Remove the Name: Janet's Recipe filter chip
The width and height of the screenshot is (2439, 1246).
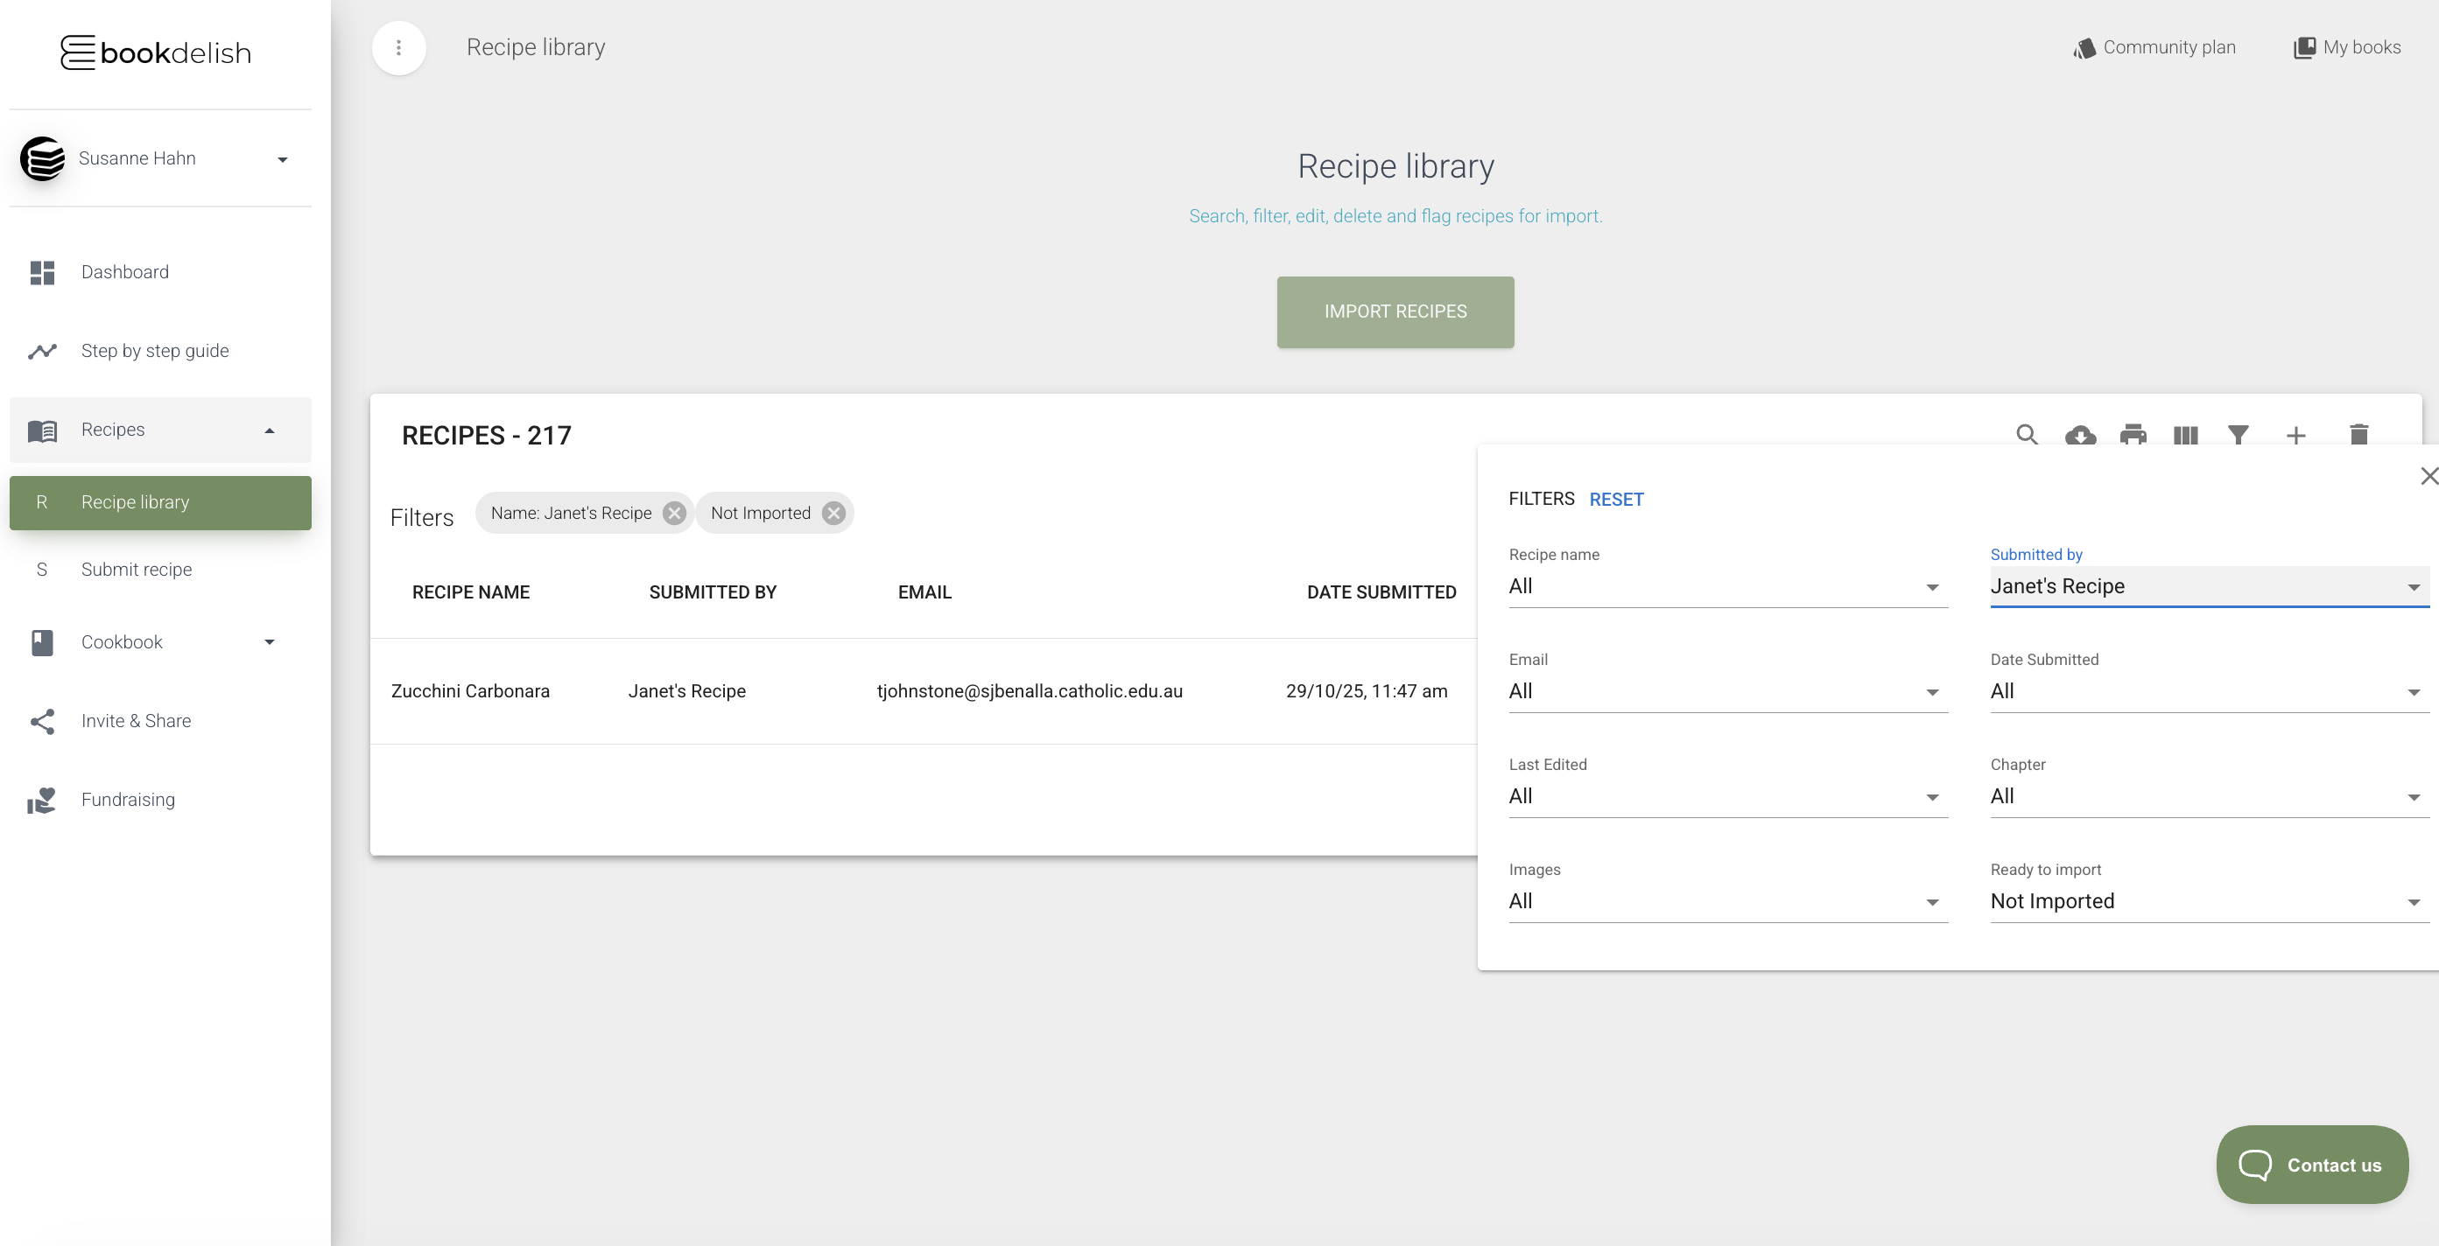[674, 513]
